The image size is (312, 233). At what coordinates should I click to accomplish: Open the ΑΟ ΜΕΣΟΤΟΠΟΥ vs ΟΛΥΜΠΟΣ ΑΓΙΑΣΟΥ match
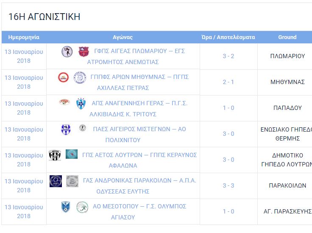click(x=139, y=212)
